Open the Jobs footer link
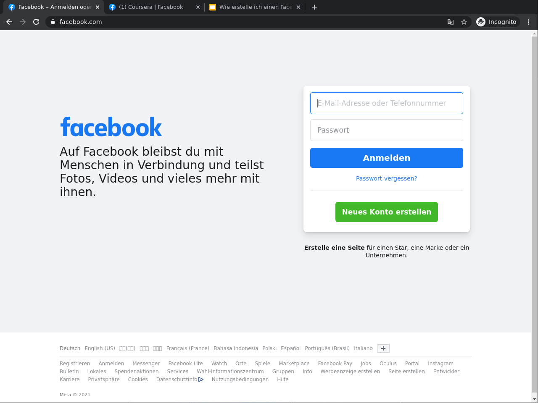 coord(366,364)
